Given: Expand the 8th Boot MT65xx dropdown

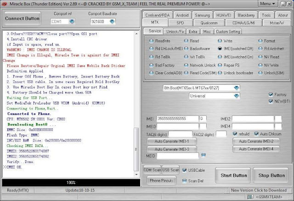Looking at the screenshot, I should (x=236, y=88).
